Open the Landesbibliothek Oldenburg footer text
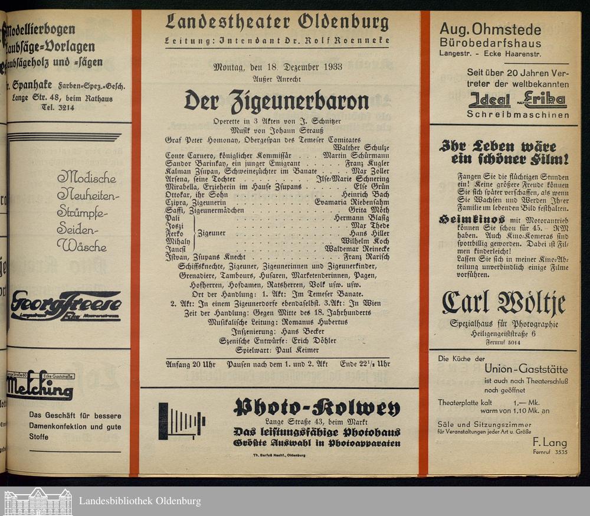Screen dimensions: 590x516 (x=140, y=501)
